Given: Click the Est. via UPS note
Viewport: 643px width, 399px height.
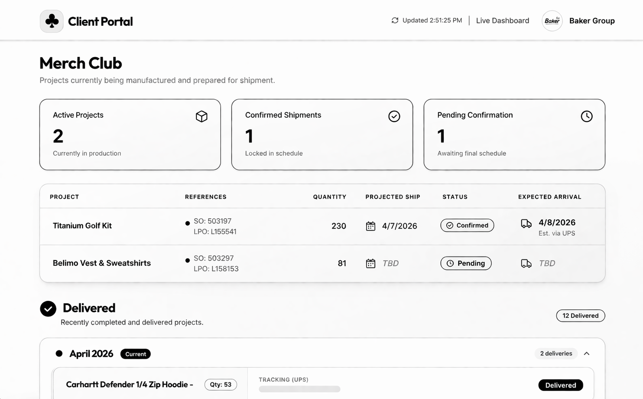Looking at the screenshot, I should [x=557, y=233].
